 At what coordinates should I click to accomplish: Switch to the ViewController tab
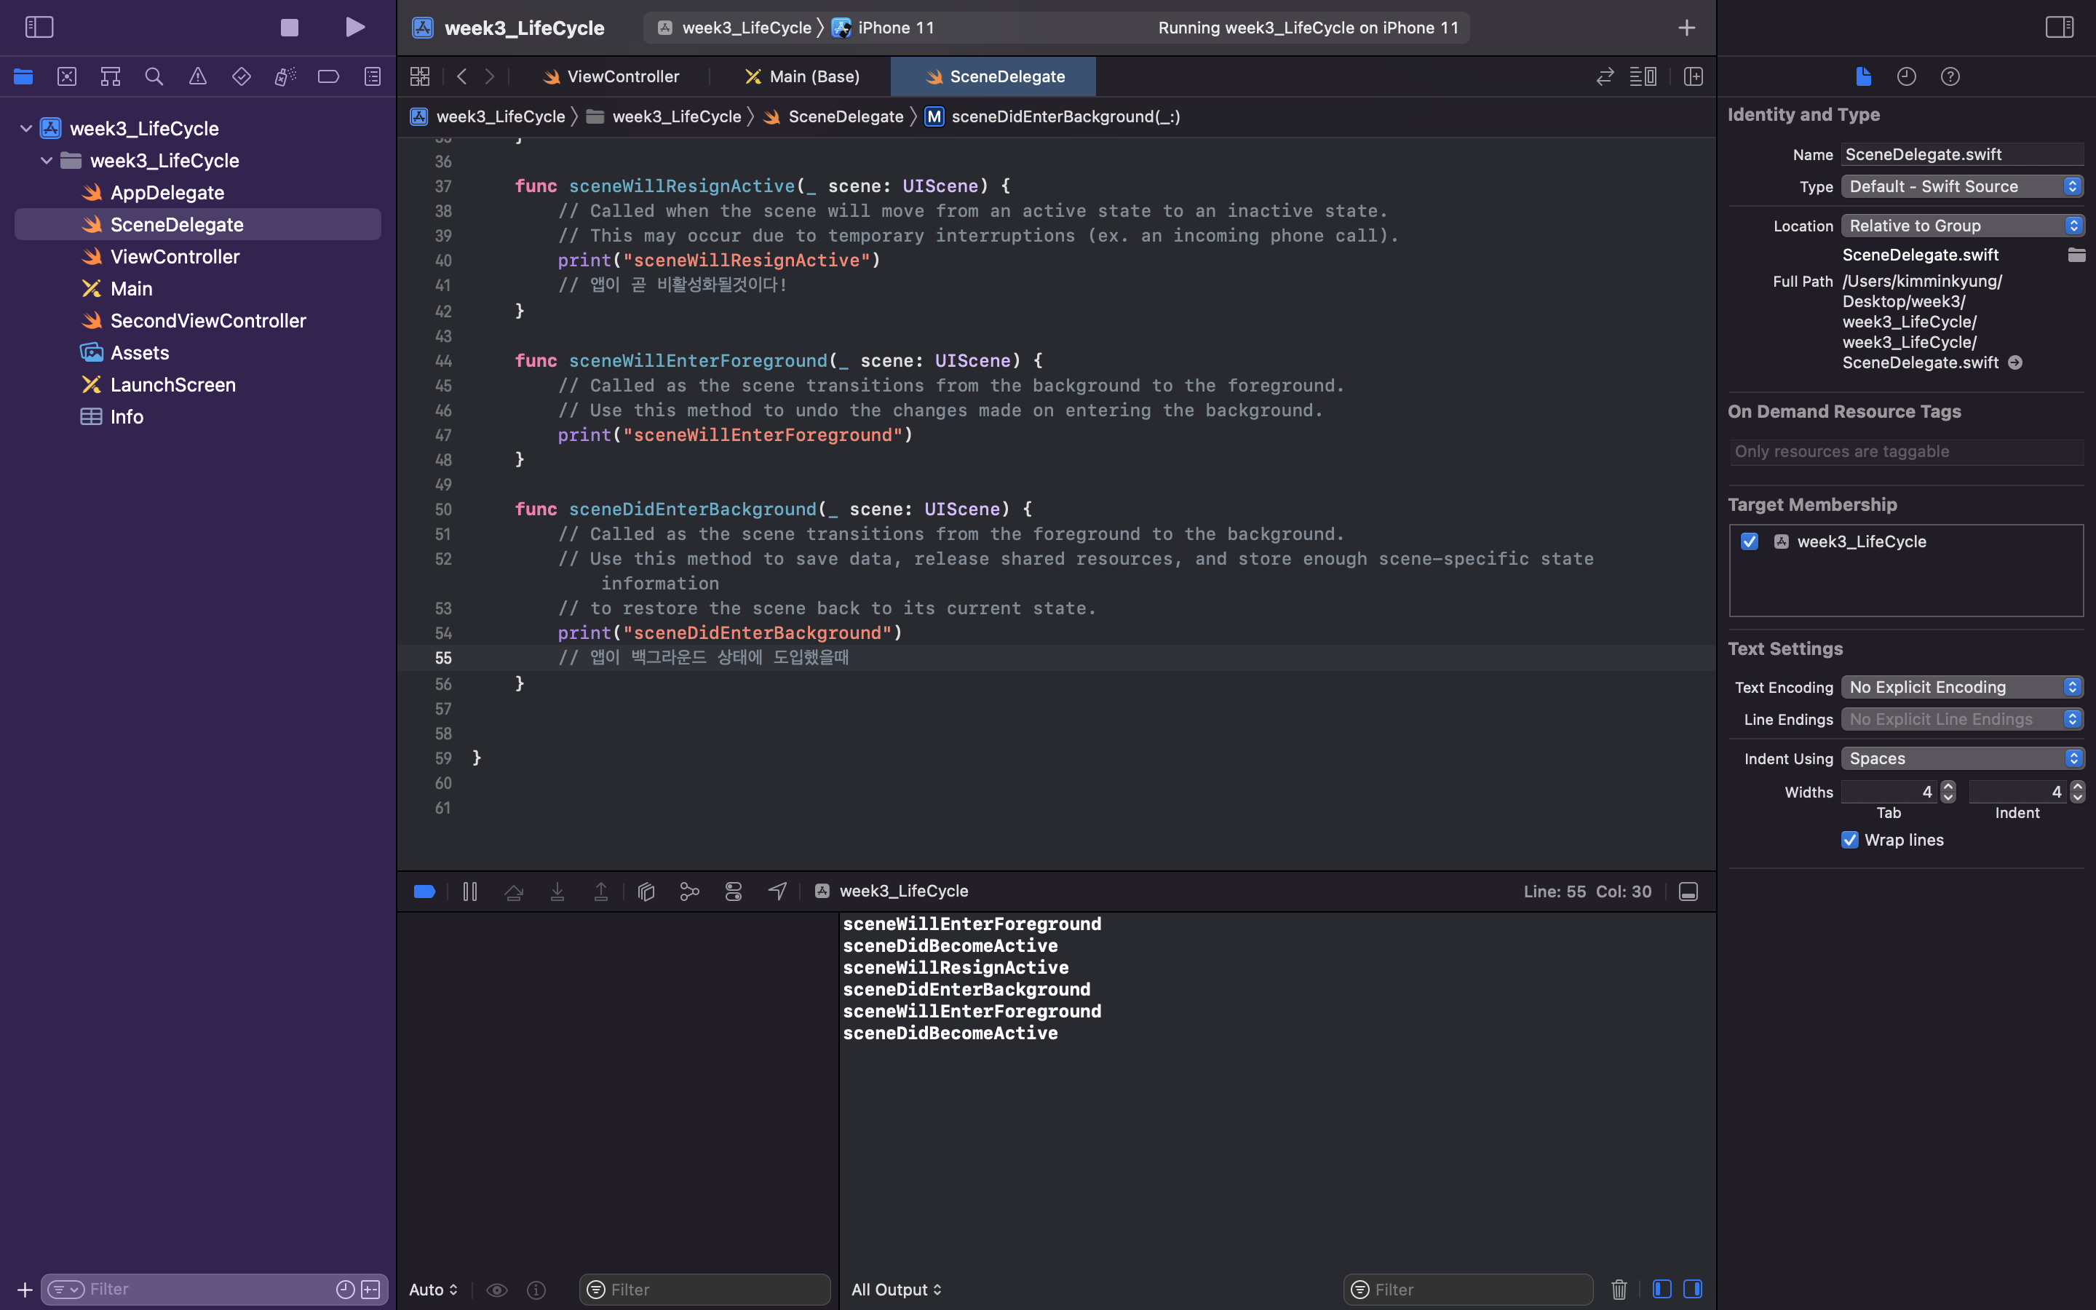pyautogui.click(x=611, y=76)
